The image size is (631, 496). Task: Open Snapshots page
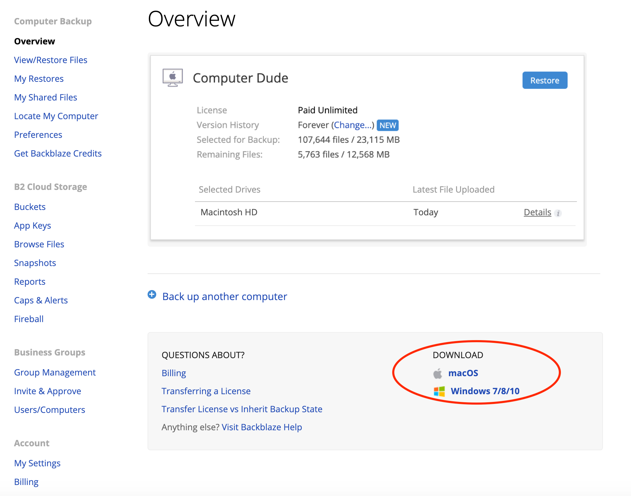pyautogui.click(x=35, y=263)
